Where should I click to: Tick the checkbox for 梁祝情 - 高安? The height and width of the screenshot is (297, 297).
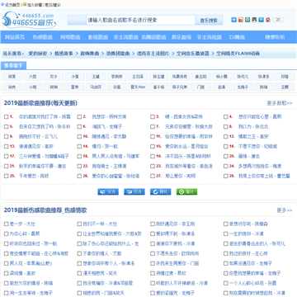tap(6, 274)
